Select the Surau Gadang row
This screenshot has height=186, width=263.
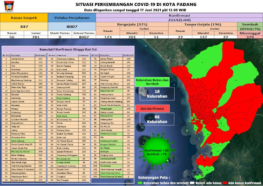(69, 94)
